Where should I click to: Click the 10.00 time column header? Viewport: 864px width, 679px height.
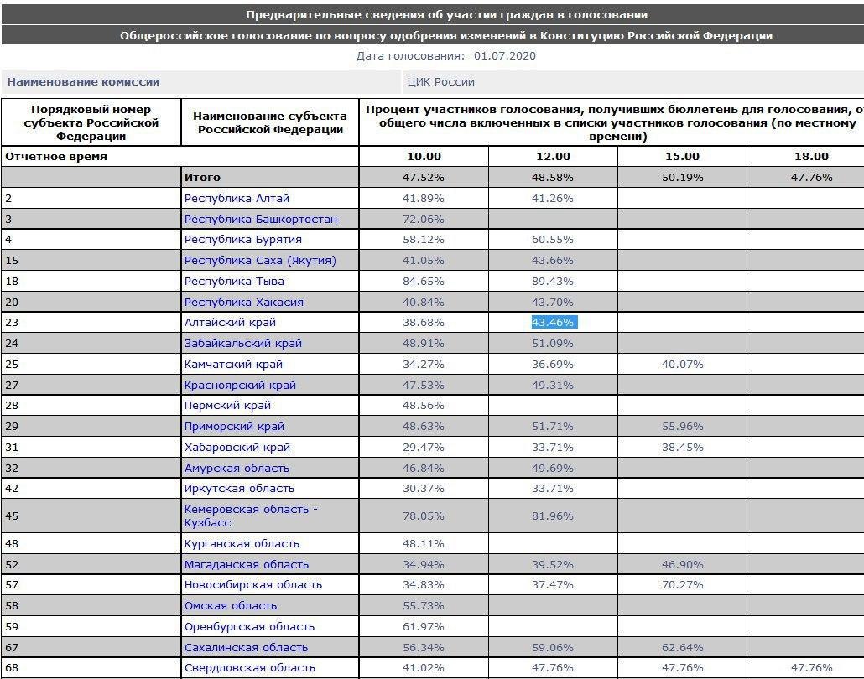(x=424, y=157)
